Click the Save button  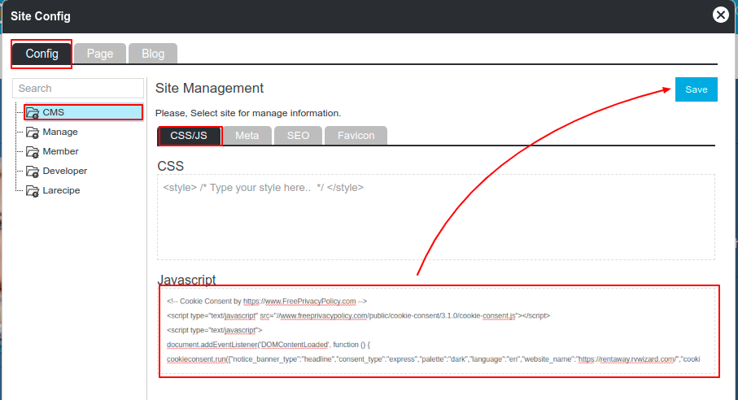pyautogui.click(x=697, y=89)
